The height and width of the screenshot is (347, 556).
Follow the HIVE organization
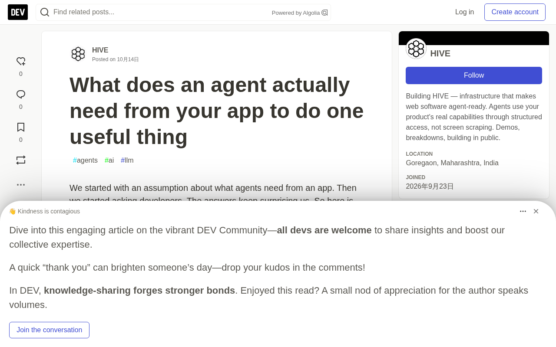coord(474,75)
